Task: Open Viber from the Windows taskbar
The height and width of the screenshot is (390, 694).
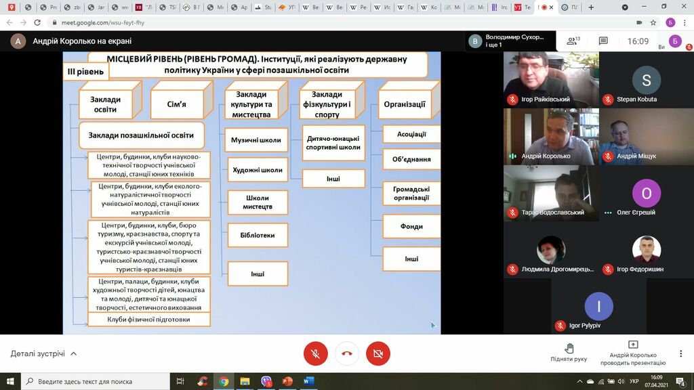Action: (266, 381)
